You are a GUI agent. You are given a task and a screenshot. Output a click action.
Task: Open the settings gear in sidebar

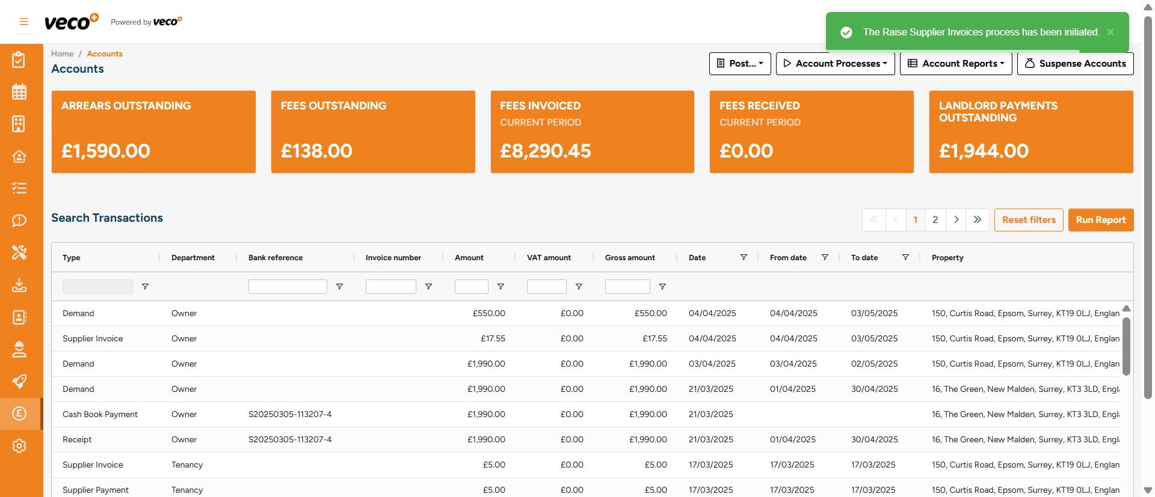click(x=19, y=446)
